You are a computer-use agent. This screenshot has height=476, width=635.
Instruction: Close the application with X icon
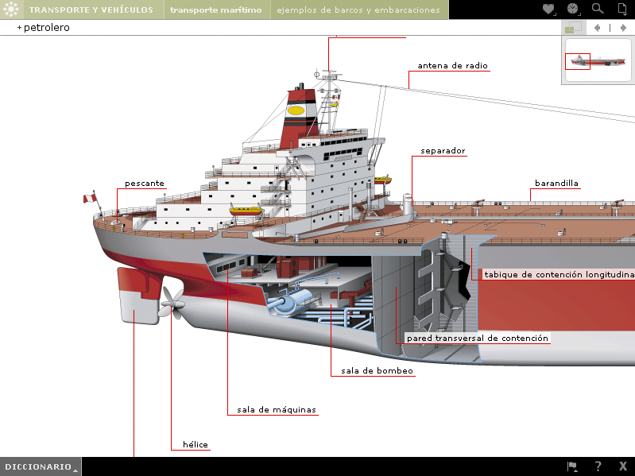click(x=622, y=466)
